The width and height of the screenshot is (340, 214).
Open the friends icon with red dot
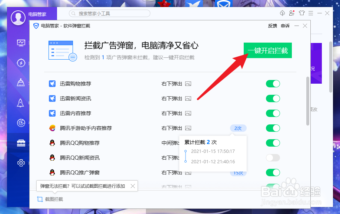[x=292, y=13]
